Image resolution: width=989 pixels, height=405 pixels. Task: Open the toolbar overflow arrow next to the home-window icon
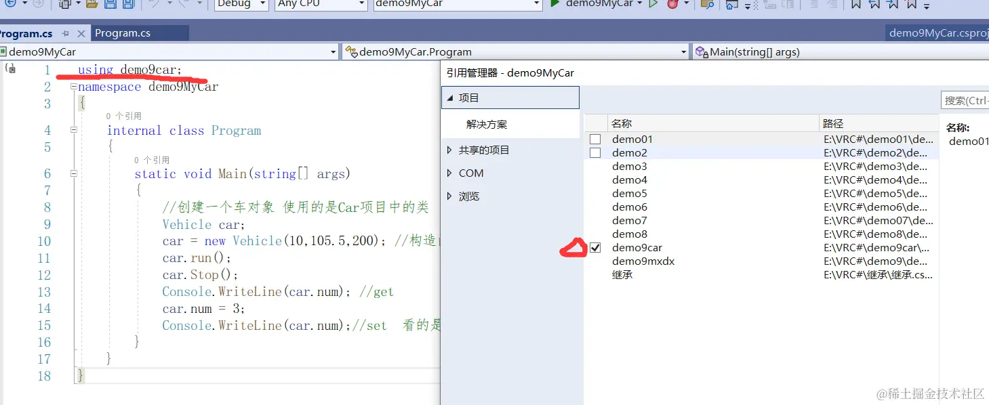748,5
